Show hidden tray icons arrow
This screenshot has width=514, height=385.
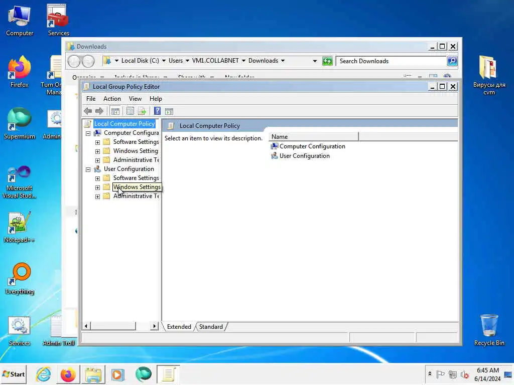pyautogui.click(x=430, y=374)
